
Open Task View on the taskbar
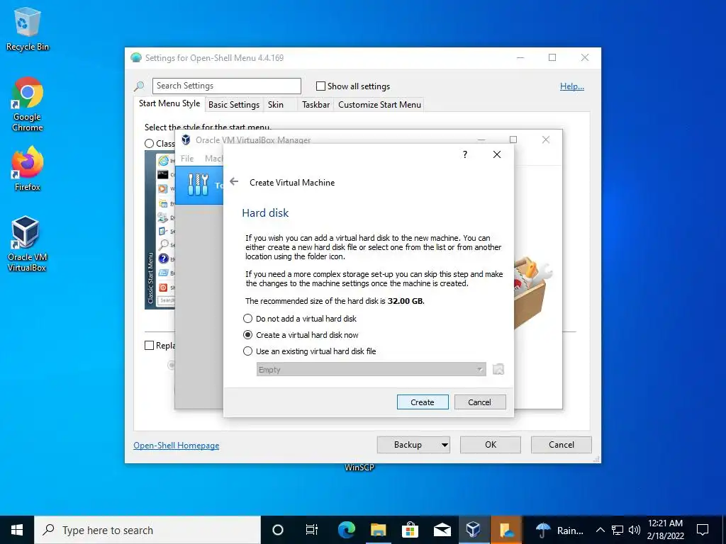tap(312, 530)
